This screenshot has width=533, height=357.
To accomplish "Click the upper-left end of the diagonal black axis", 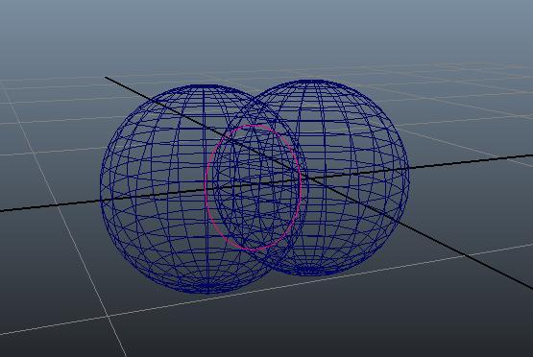I will click(107, 78).
